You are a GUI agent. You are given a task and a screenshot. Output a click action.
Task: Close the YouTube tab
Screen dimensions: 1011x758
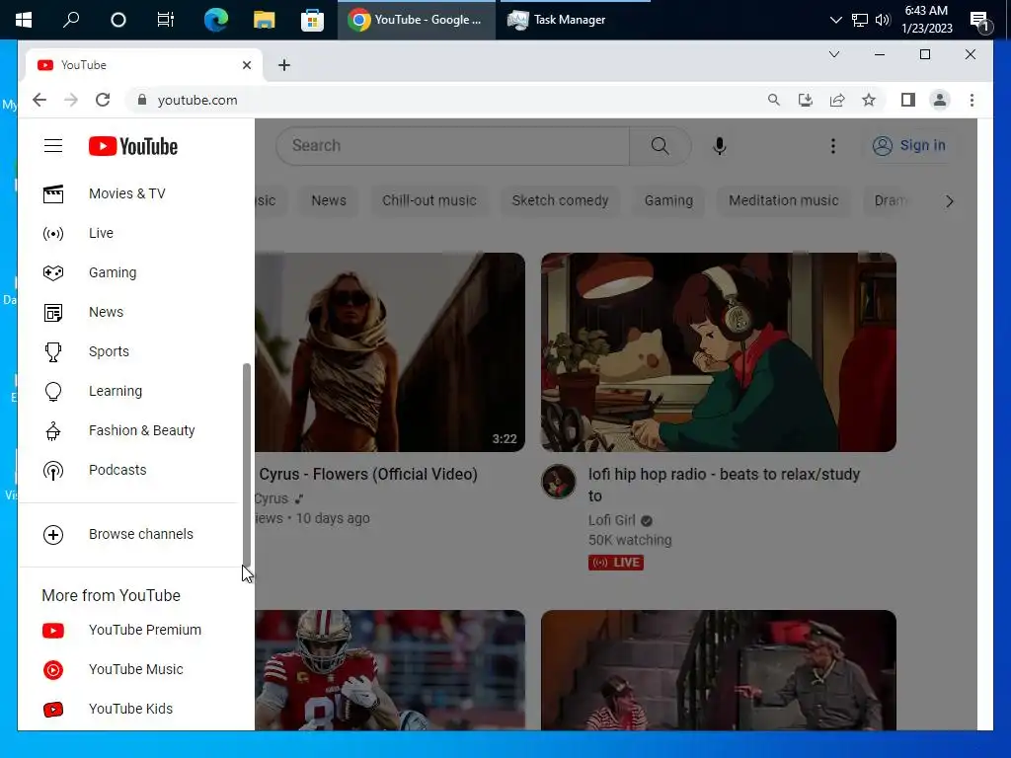[246, 65]
